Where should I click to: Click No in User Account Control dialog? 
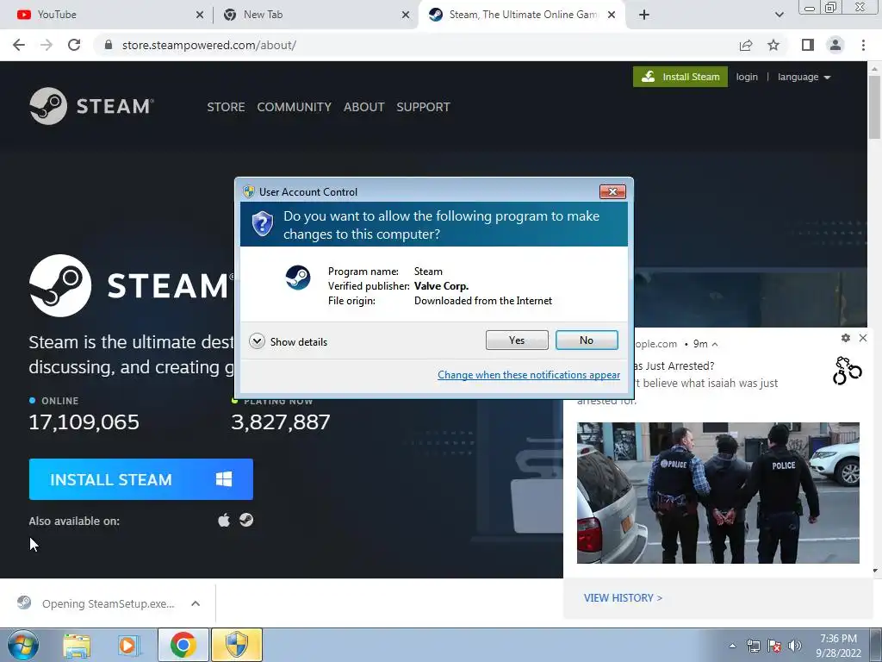pos(586,340)
